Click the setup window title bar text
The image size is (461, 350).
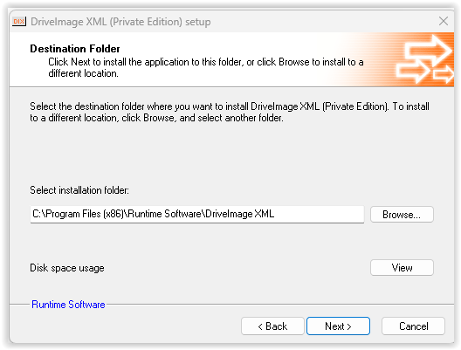120,22
